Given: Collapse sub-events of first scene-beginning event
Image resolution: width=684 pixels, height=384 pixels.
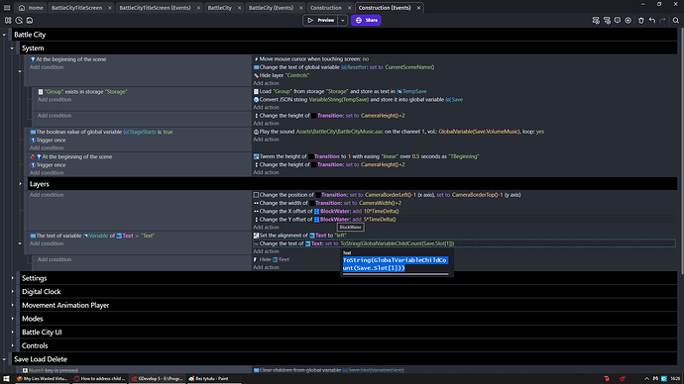Looking at the screenshot, I should (20, 71).
